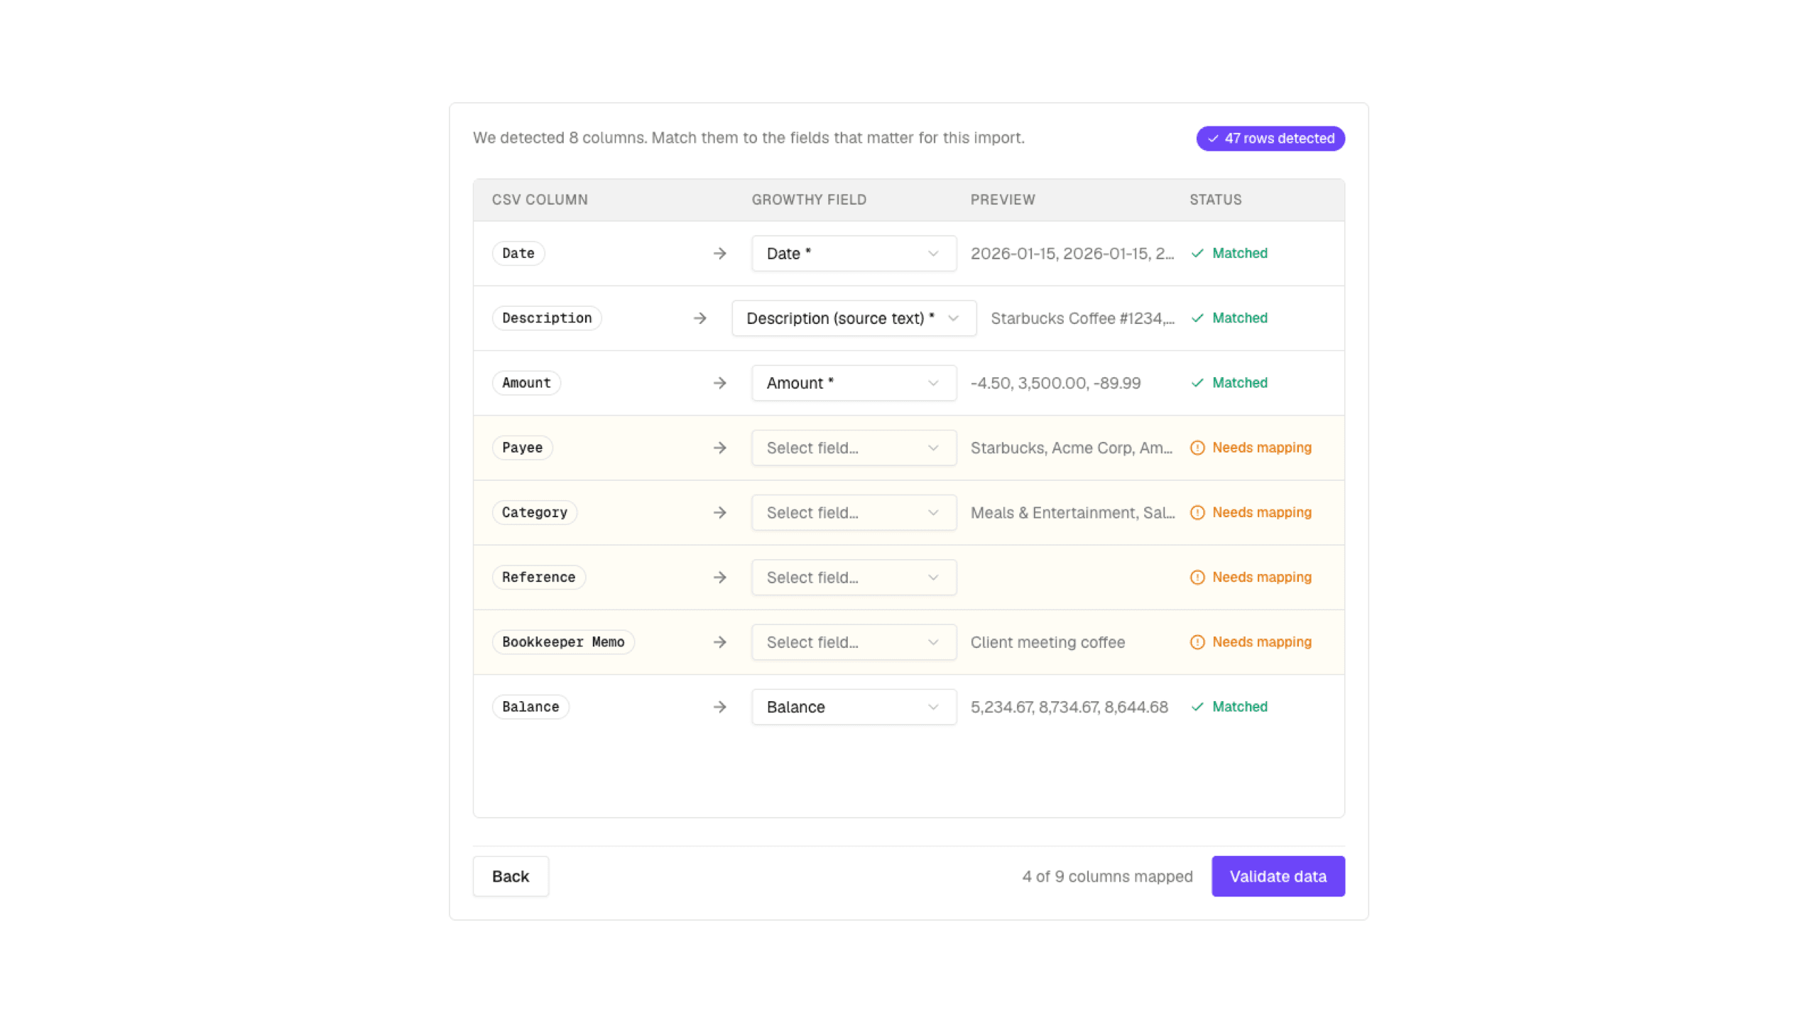Screen dimensions: 1818x1023
Task: Click the PREVIEW column header
Action: tap(1003, 200)
